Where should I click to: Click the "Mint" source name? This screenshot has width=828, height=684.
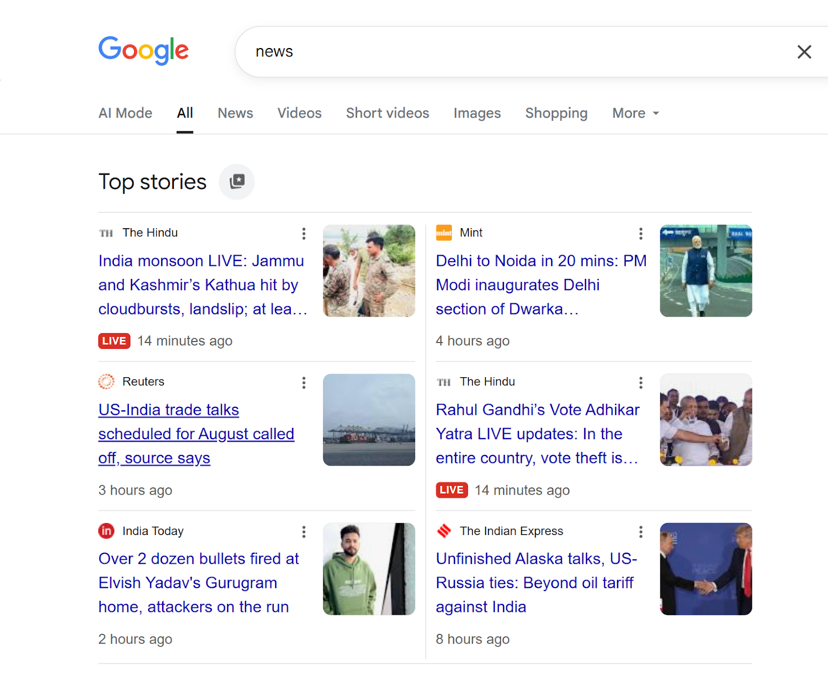pos(471,233)
